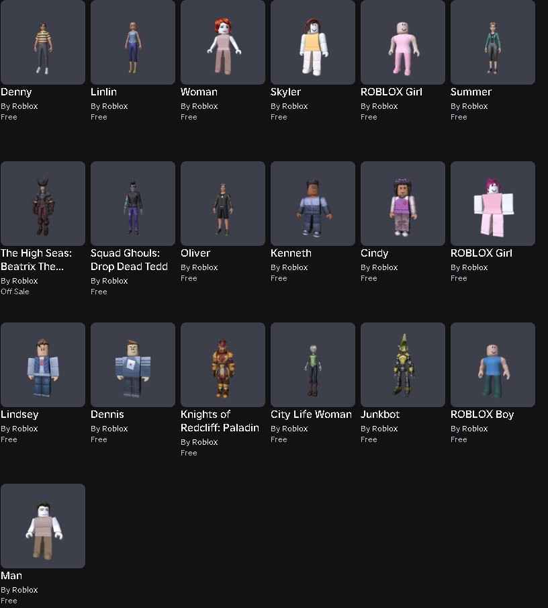Screen dimensions: 548x608
Task: Open the Skyler avatar thumbnail
Action: [313, 42]
